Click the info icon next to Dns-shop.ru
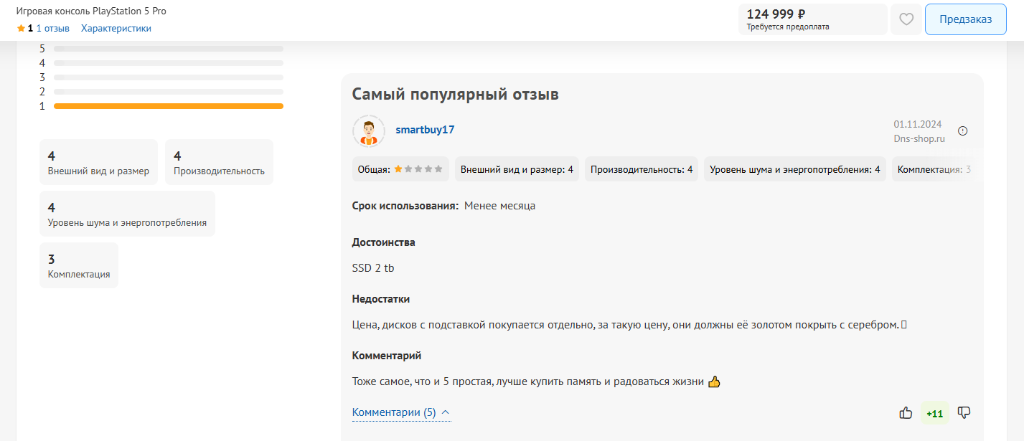This screenshot has width=1024, height=441. pos(963,131)
